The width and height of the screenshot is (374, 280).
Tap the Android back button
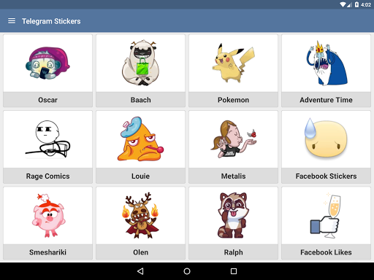[x=140, y=271]
